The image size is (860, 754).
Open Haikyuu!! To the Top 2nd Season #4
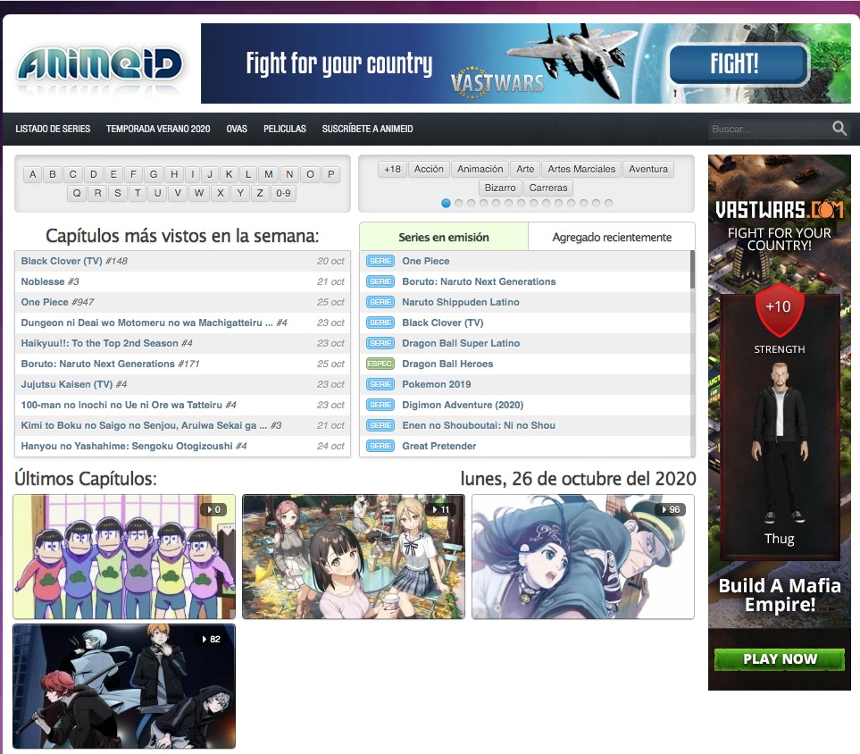[x=107, y=344]
